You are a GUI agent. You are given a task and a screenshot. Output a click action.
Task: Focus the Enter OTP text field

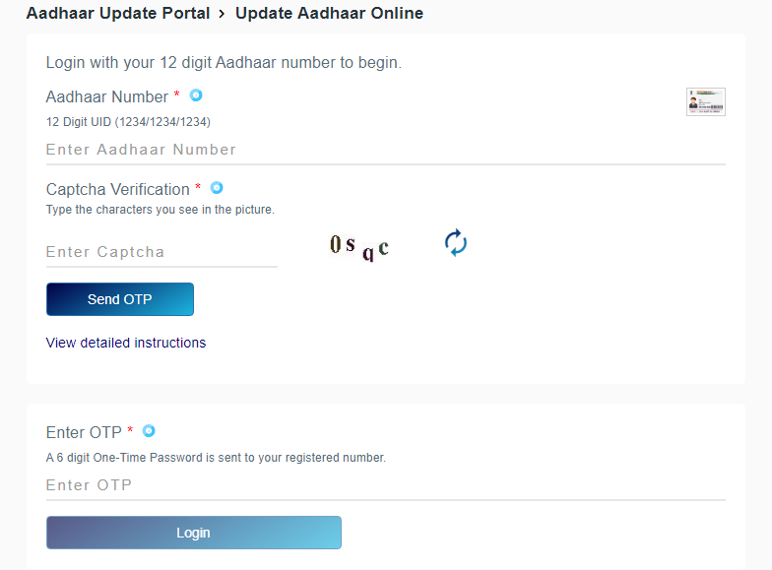(x=386, y=485)
